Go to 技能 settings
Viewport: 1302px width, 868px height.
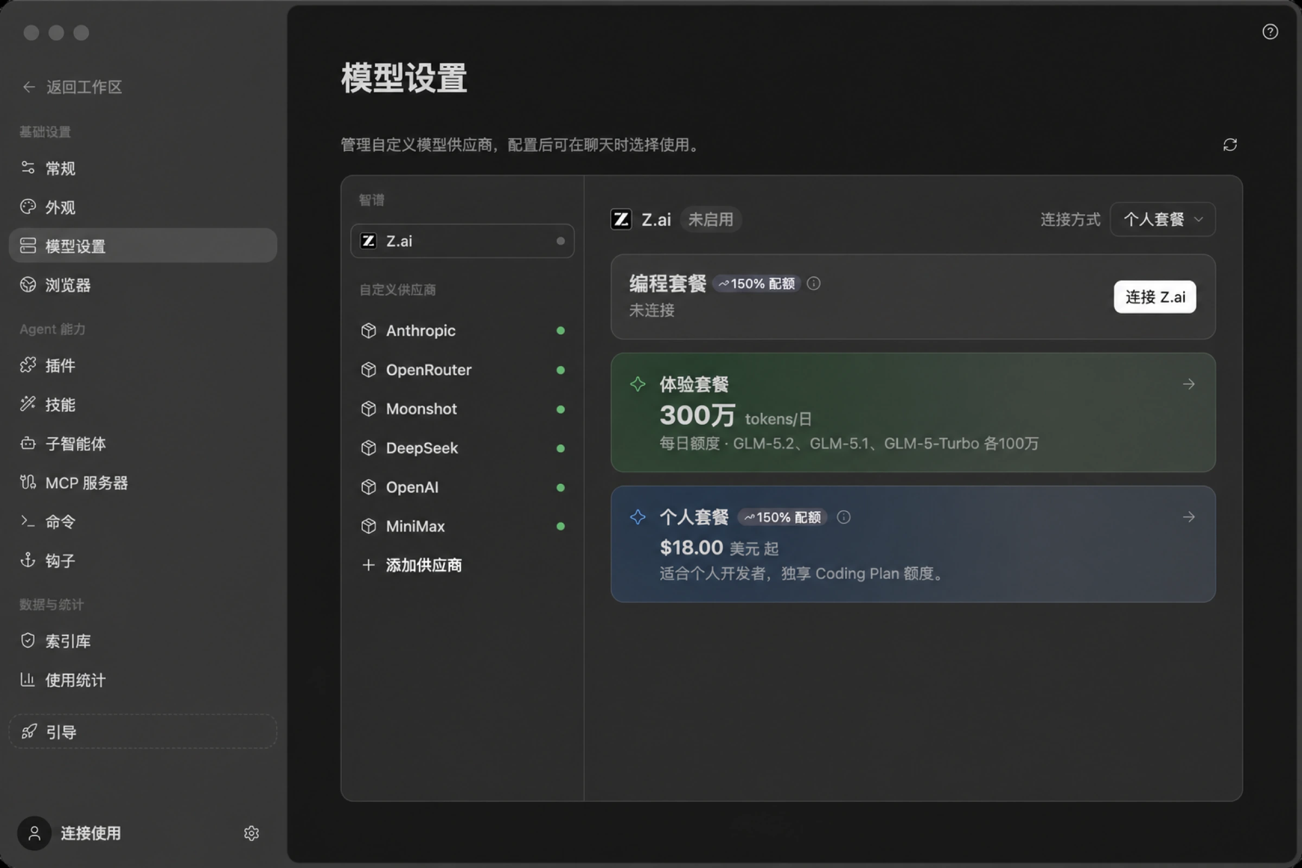tap(143, 404)
